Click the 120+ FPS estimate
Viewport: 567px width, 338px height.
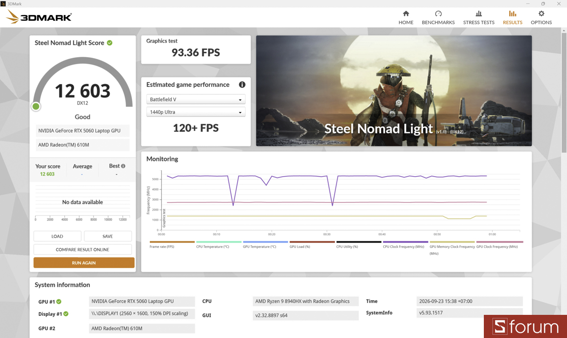click(x=196, y=128)
